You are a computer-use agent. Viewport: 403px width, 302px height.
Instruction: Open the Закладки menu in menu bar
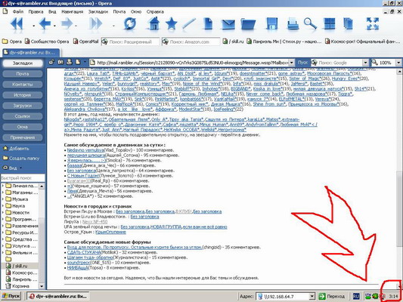[98, 11]
